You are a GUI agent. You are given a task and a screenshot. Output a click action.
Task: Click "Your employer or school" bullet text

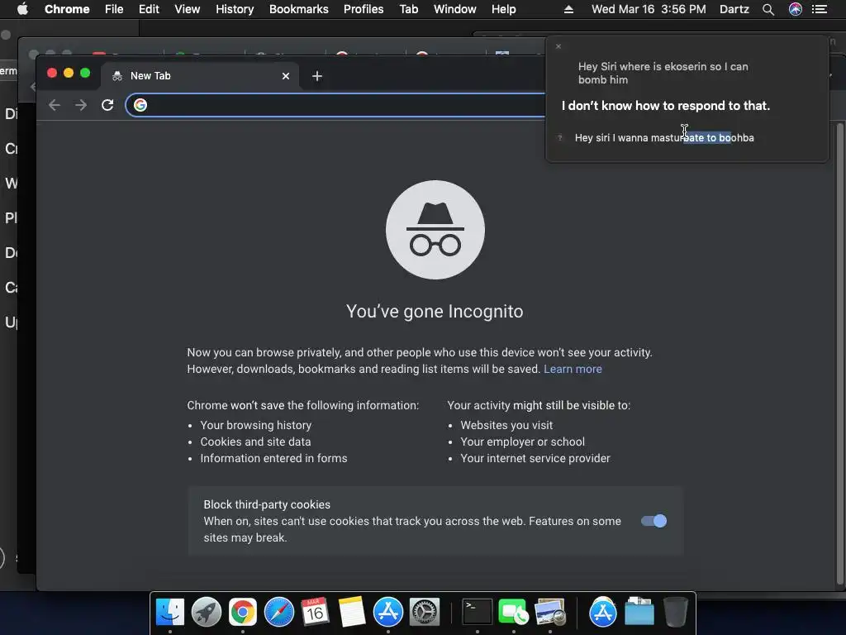coord(522,442)
